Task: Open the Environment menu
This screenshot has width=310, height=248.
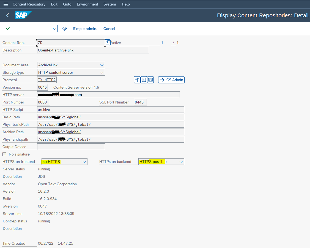Action: [87, 4]
